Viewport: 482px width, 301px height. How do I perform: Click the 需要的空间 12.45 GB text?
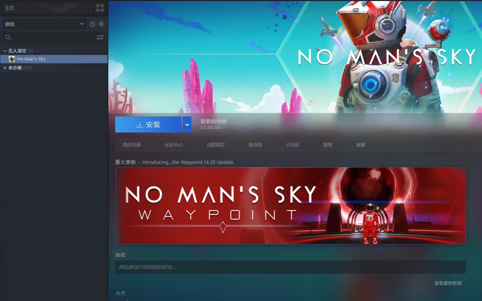coord(213,124)
